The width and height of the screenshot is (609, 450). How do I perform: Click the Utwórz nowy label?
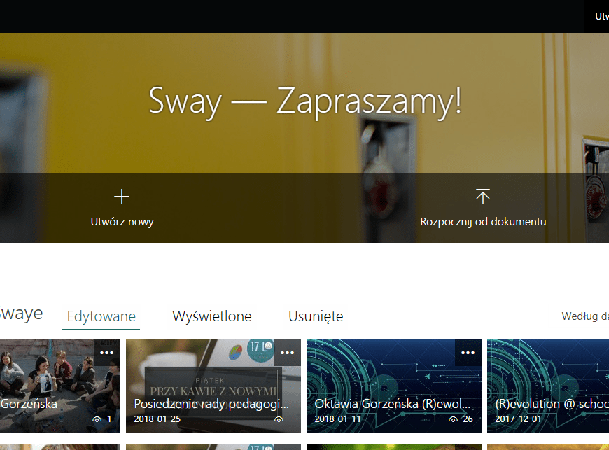click(x=122, y=222)
